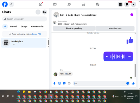Switch to the Communities filter
This screenshot has width=140, height=103.
point(37,27)
